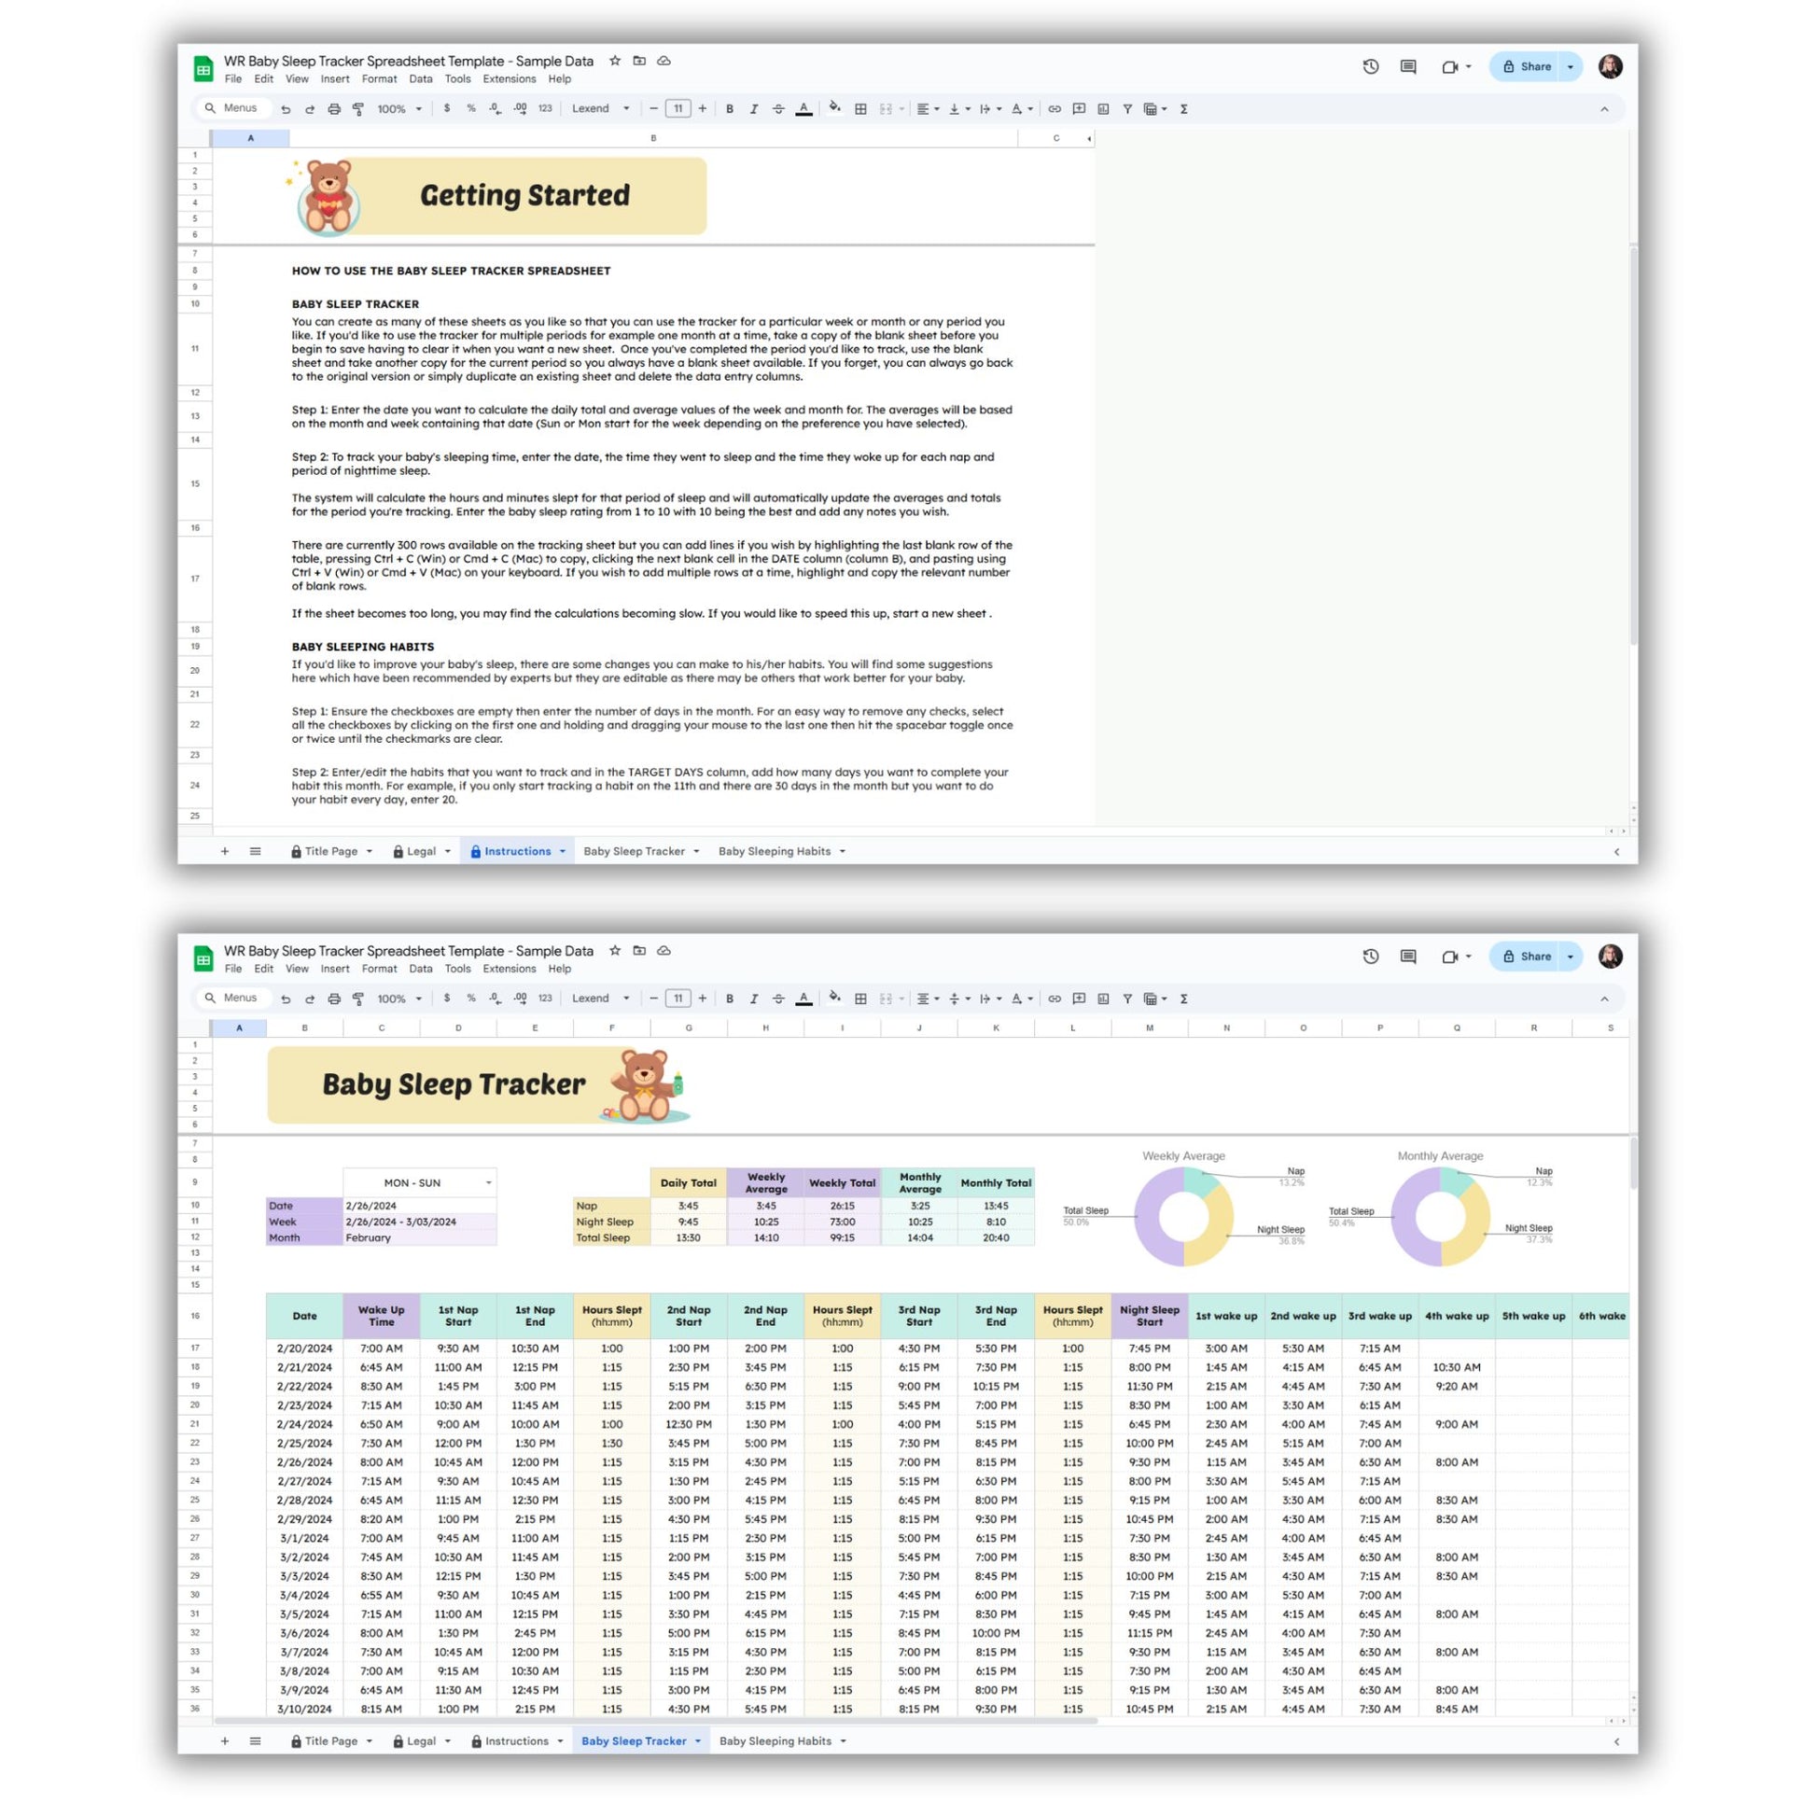1816x1816 pixels.
Task: Toggle strikethrough in the bottom window toolbar
Action: (x=778, y=999)
